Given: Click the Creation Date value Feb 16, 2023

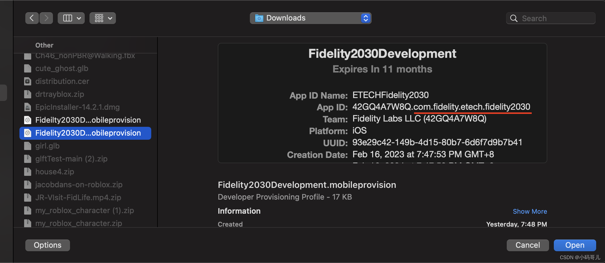Looking at the screenshot, I should [x=423, y=154].
